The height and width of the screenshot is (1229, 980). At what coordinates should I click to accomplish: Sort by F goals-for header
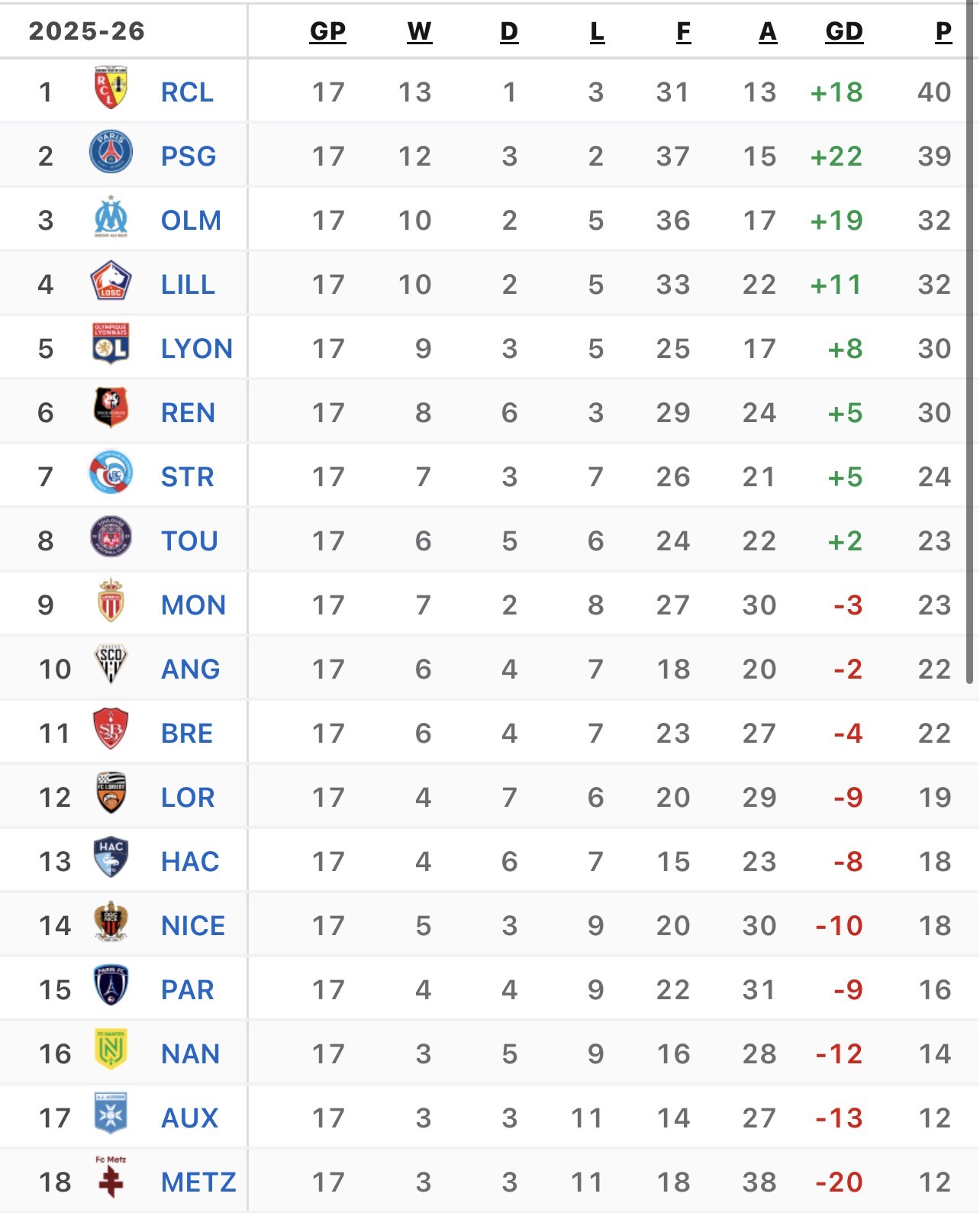pyautogui.click(x=683, y=31)
